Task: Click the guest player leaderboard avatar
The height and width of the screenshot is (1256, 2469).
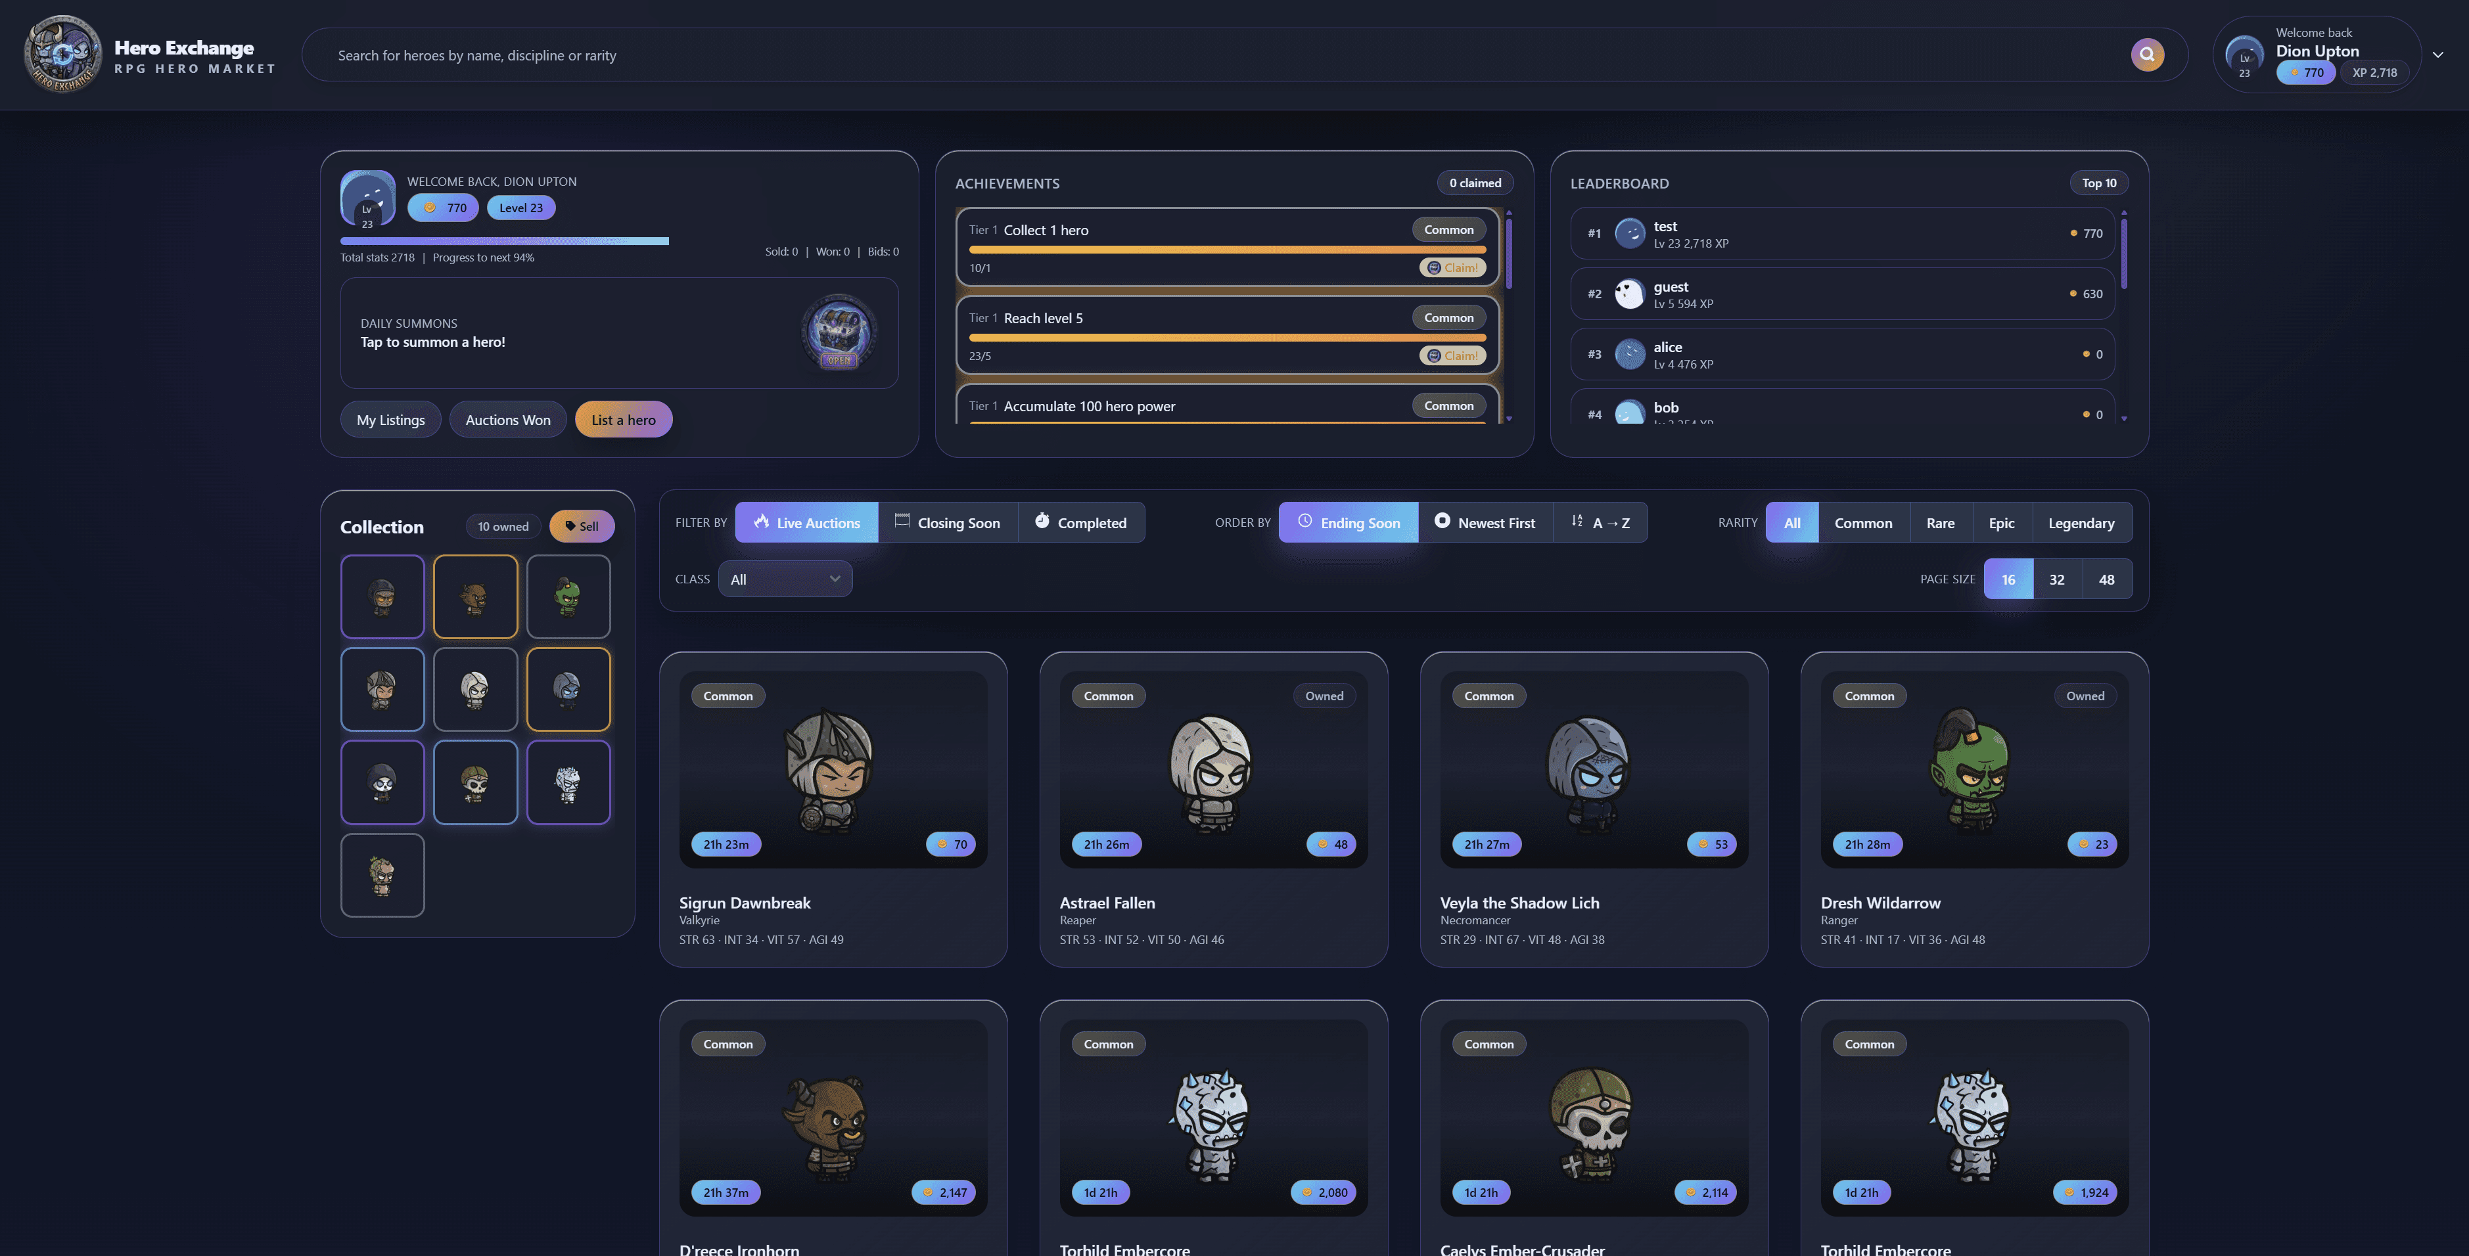Action: (x=1629, y=293)
